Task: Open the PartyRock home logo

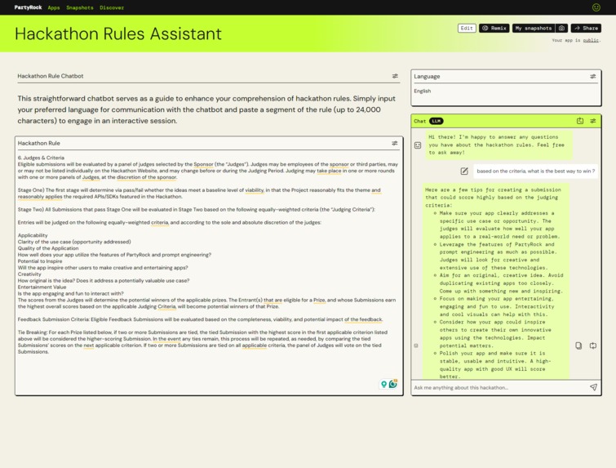Action: [28, 7]
